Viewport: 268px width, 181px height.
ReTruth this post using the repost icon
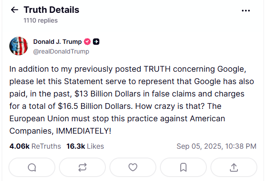[x=82, y=167]
